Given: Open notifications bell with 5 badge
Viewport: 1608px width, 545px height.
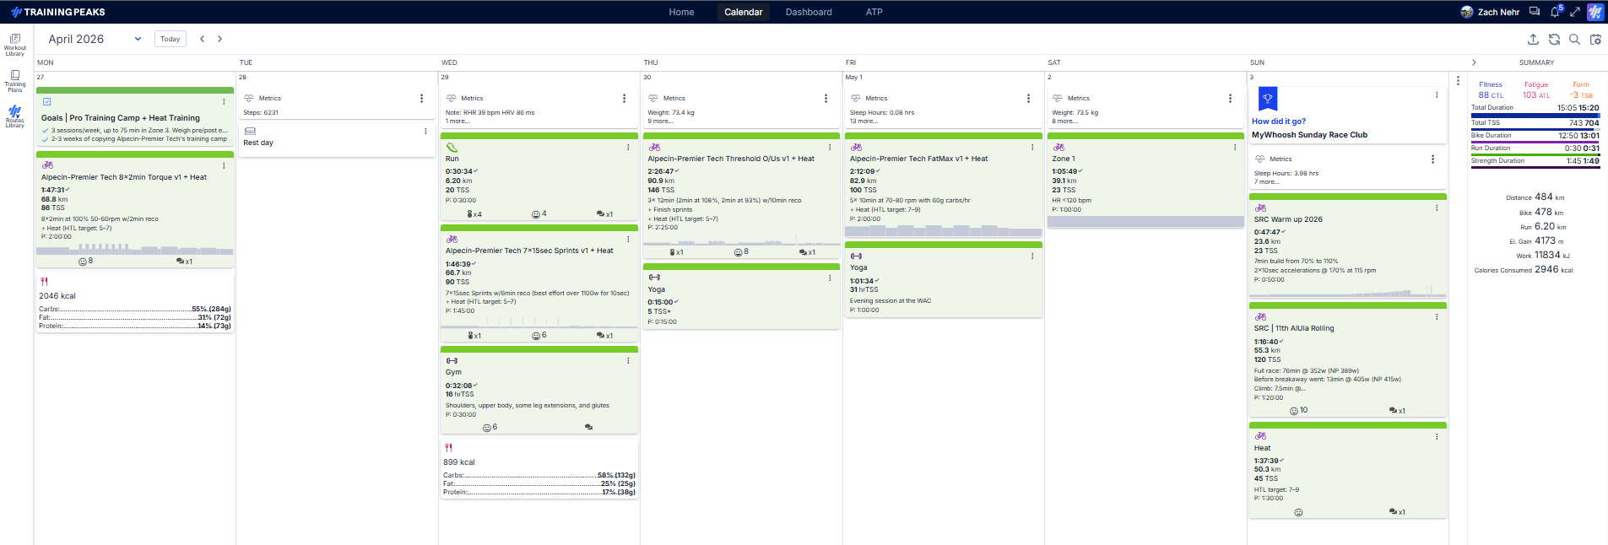Looking at the screenshot, I should click(1556, 11).
